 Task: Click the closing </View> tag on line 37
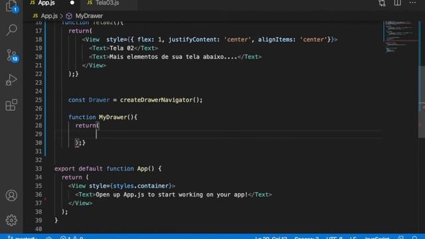(80, 203)
